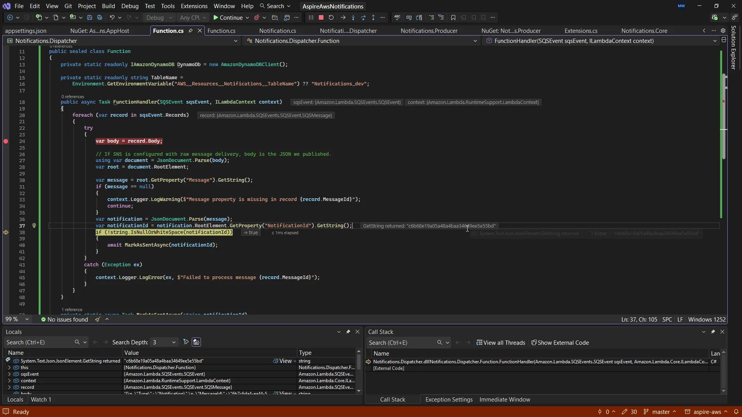Click the editor vertical scrollbar thumb
The width and height of the screenshot is (742, 417).
723,116
